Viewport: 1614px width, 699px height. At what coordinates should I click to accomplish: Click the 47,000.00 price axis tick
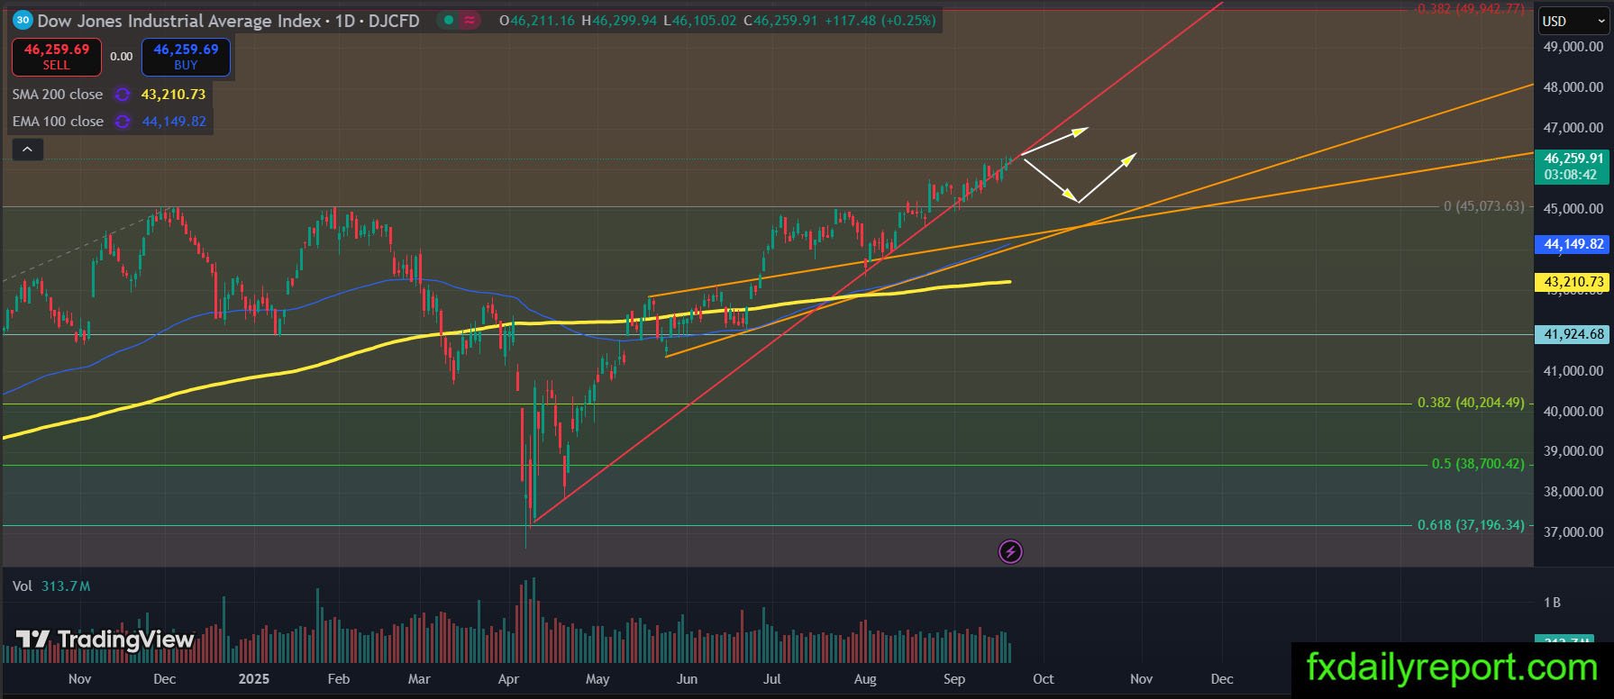pos(1573,128)
